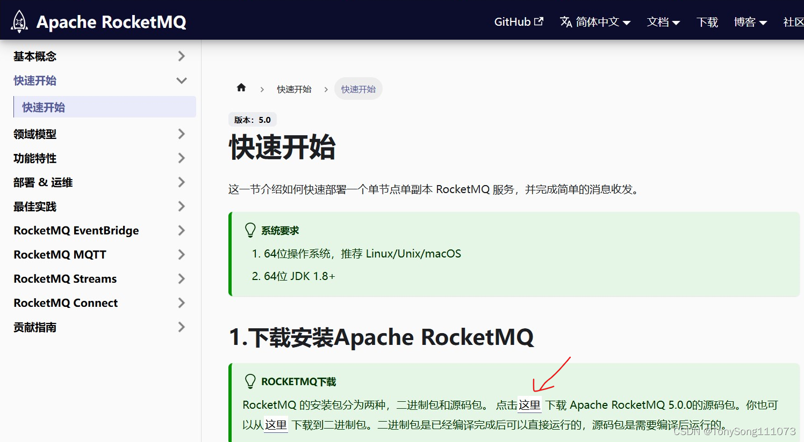Select 下载 in the top navigation
The image size is (804, 442).
(707, 22)
